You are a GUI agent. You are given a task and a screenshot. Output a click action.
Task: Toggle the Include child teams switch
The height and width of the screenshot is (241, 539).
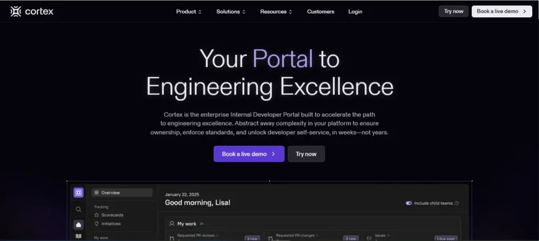pyautogui.click(x=409, y=203)
